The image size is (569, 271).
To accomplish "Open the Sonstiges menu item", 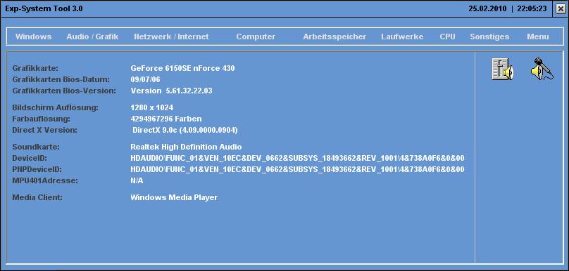I will click(x=489, y=37).
